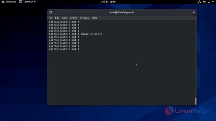Click the terminal icon in window titlebar
This screenshot has height=121, width=216.
pos(50,12)
